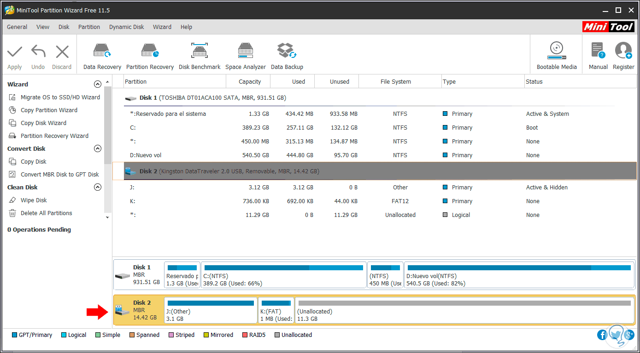Collapse the Clean Disk section
Viewport: 640px width, 353px height.
[x=97, y=187]
